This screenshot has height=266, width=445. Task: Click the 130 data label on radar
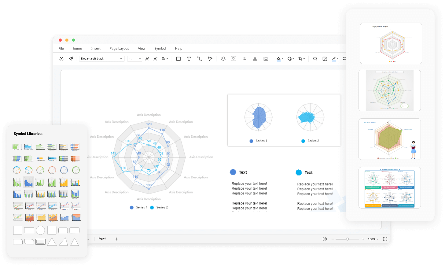149,185
